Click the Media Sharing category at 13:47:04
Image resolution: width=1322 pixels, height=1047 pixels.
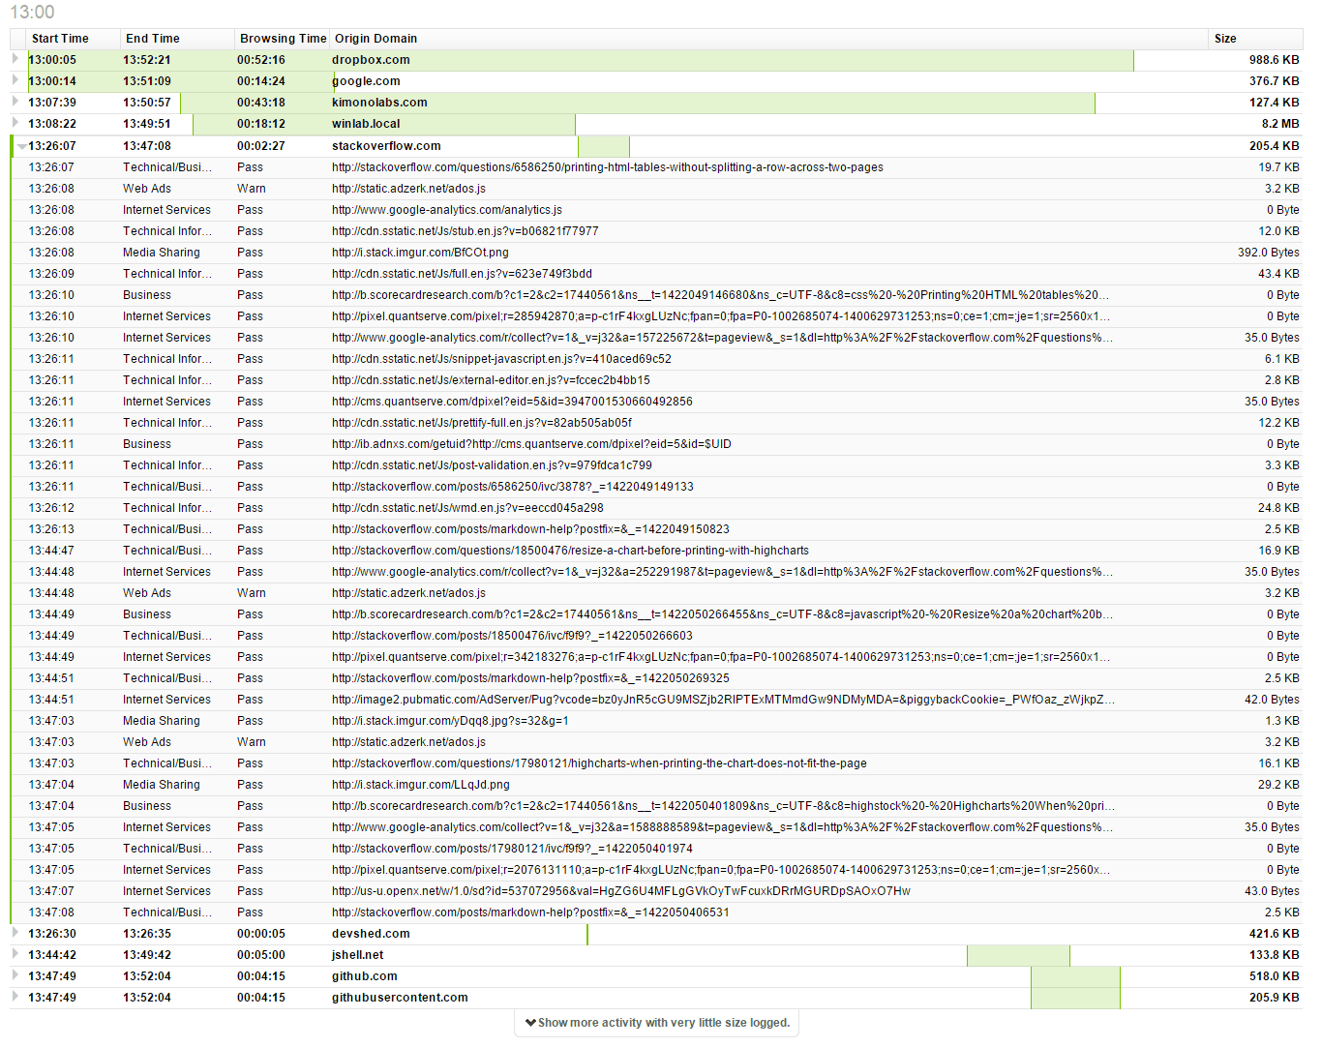pos(162,785)
